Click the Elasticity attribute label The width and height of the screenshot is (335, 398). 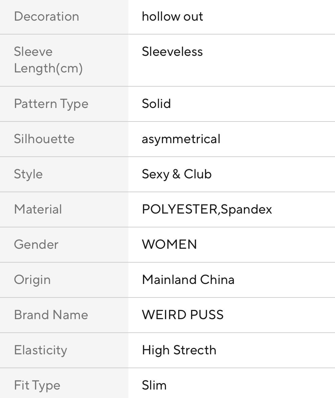(x=40, y=350)
